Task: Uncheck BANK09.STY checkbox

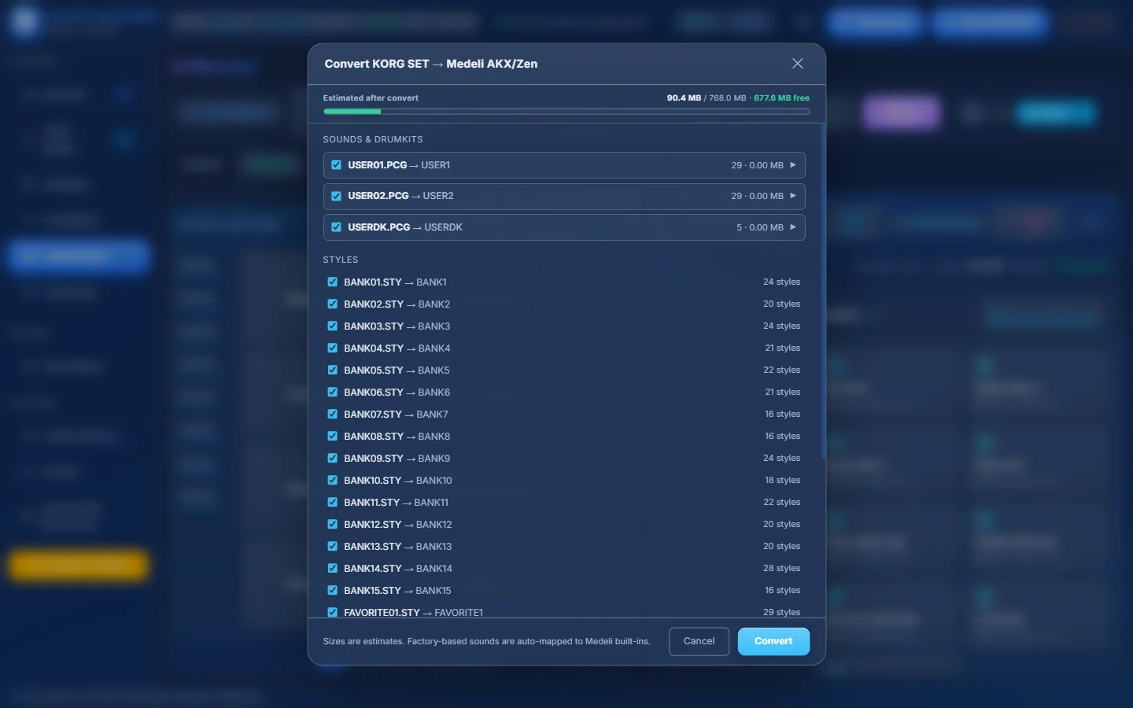Action: [332, 458]
